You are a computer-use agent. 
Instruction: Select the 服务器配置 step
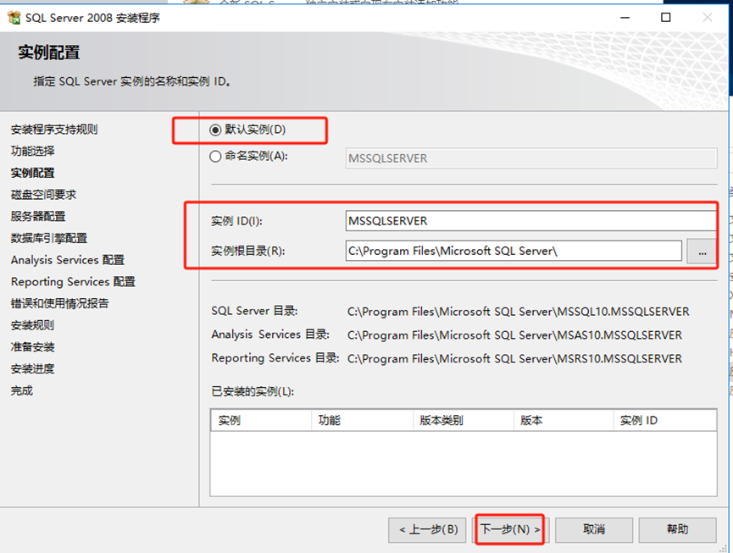(x=38, y=216)
